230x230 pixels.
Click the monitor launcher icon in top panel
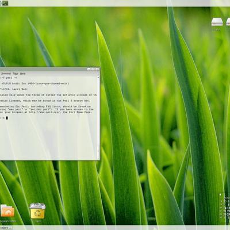(x=5, y=3)
